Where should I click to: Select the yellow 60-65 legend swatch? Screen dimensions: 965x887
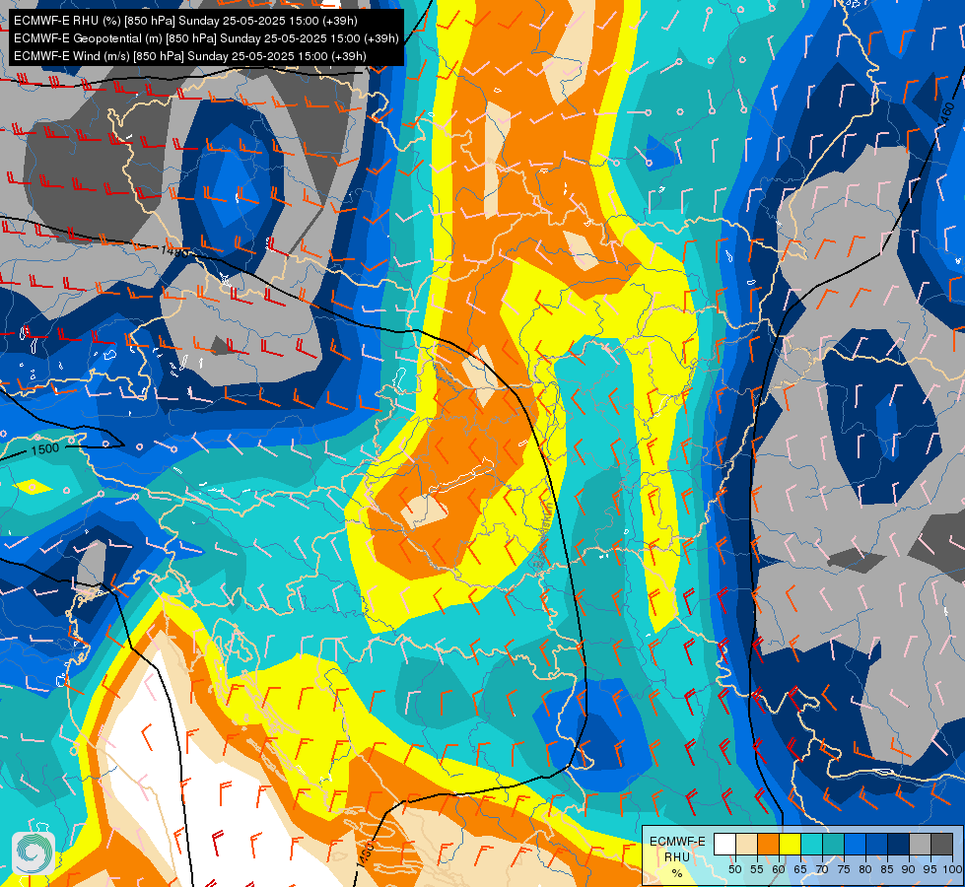click(790, 845)
